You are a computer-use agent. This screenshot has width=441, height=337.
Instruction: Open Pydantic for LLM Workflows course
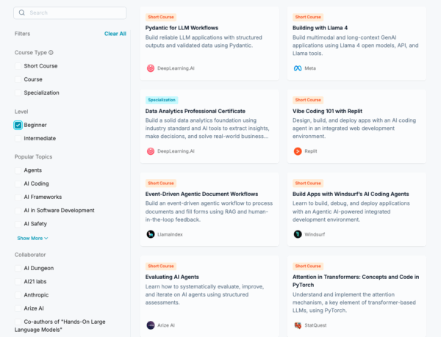click(x=182, y=28)
